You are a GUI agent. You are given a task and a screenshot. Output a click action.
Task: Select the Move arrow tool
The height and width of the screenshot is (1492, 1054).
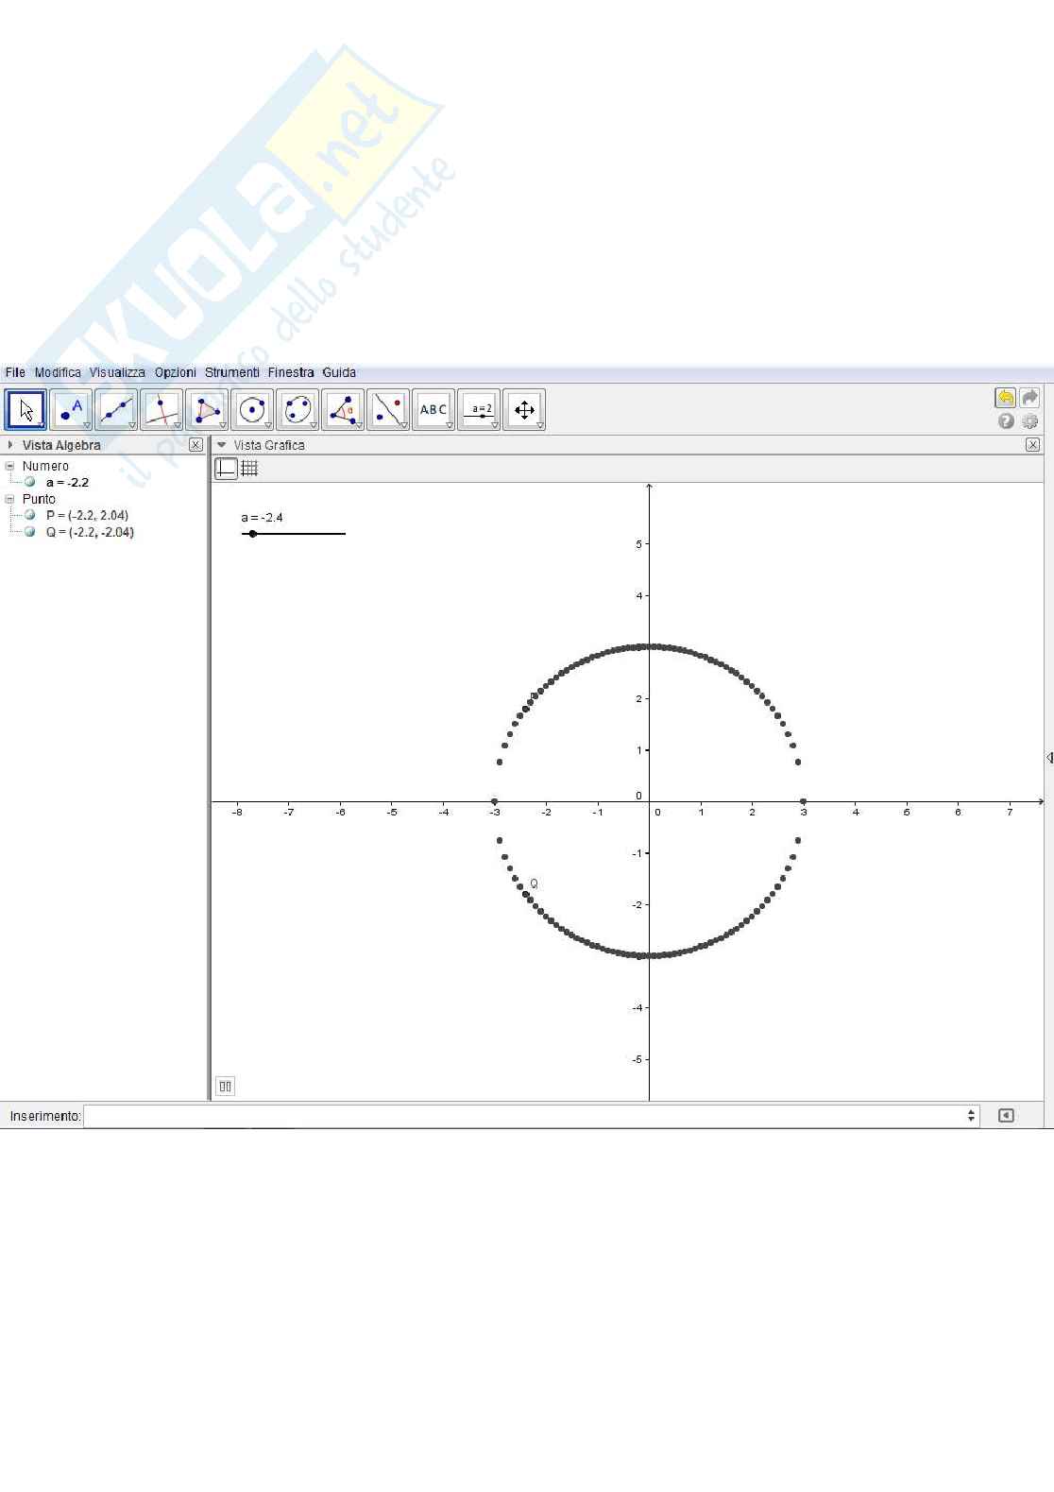25,410
